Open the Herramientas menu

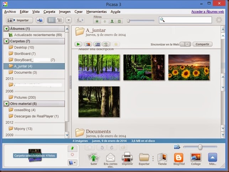point(96,12)
